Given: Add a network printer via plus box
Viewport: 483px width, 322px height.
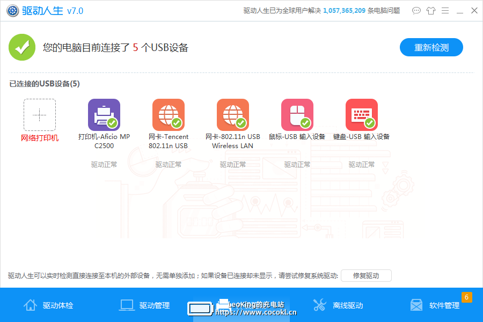Looking at the screenshot, I should [40, 115].
